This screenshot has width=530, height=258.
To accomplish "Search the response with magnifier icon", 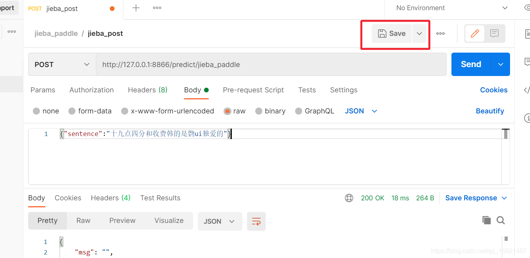I will (x=501, y=220).
